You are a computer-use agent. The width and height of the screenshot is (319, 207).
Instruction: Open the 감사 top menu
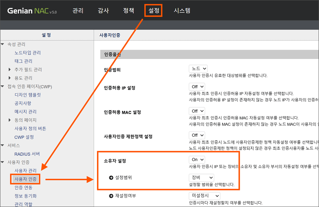[x=103, y=11]
